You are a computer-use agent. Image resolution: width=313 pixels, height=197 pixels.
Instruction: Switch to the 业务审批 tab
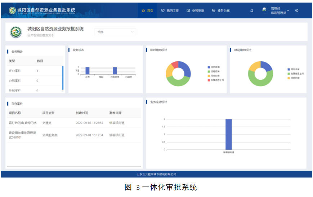[195, 10]
